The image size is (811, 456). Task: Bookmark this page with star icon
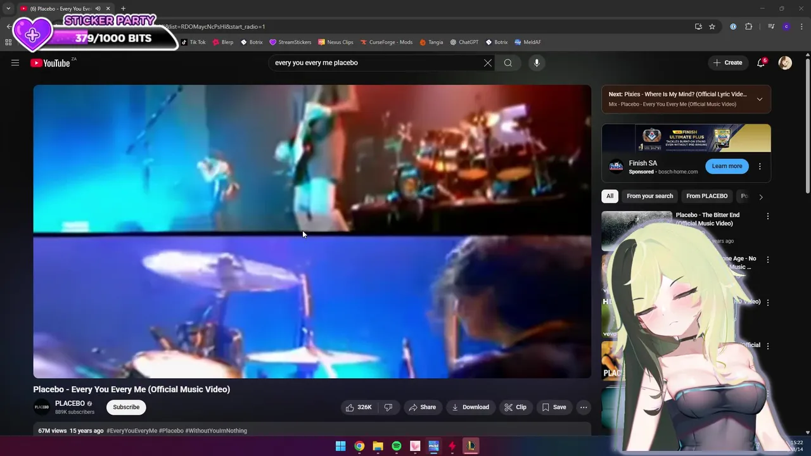[x=712, y=27]
